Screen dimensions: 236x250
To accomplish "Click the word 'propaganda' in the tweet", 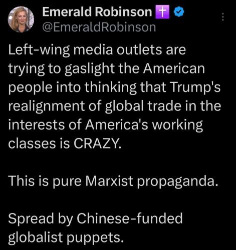I will pos(178,182).
